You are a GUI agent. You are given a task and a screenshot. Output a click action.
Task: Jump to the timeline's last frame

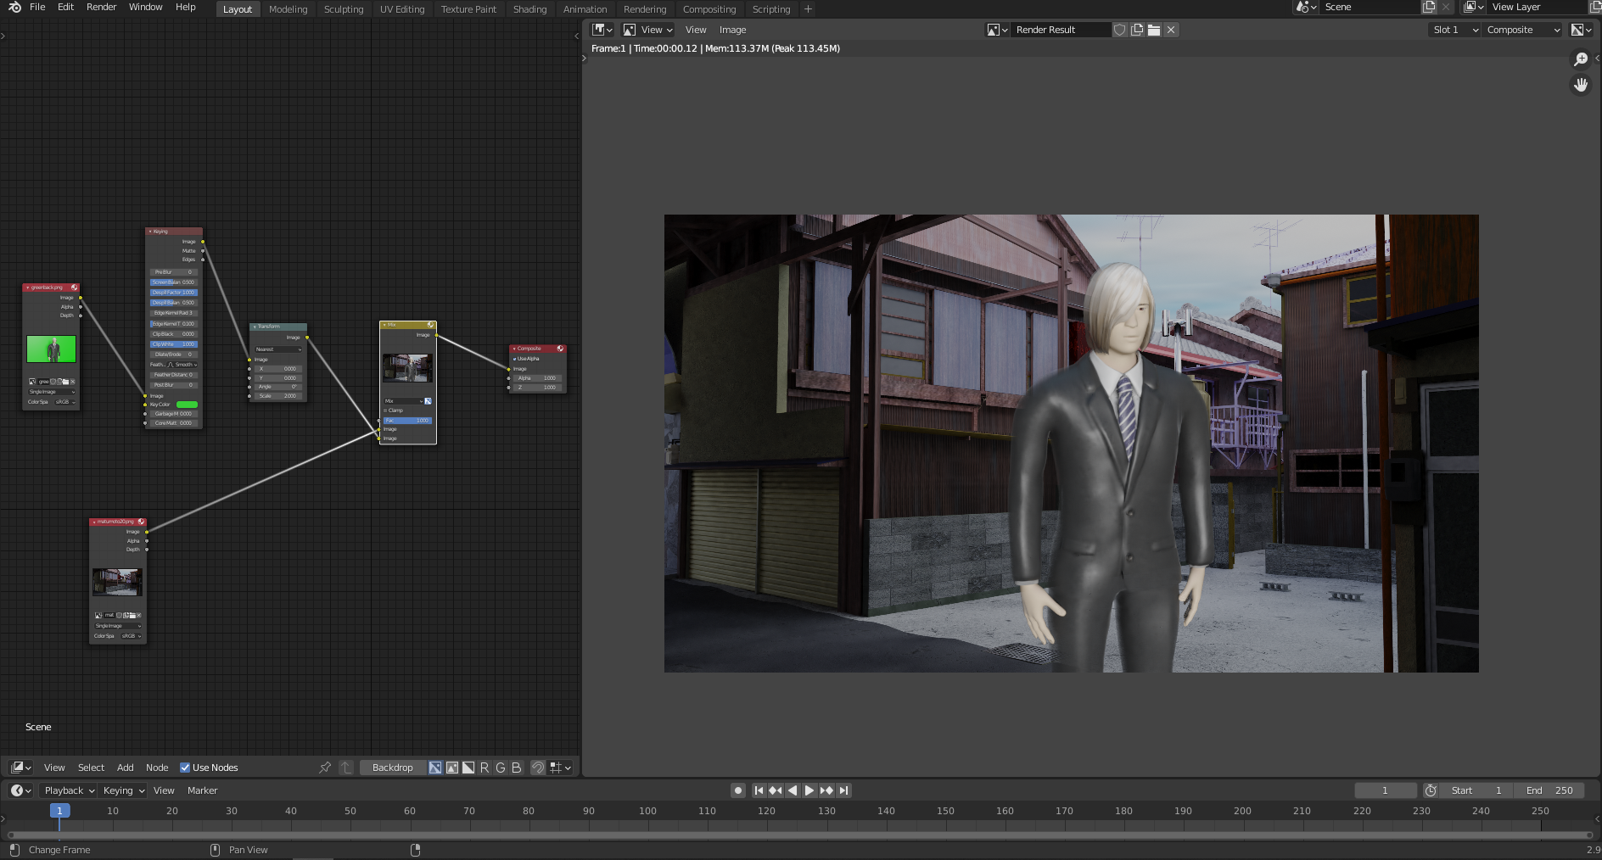(843, 790)
